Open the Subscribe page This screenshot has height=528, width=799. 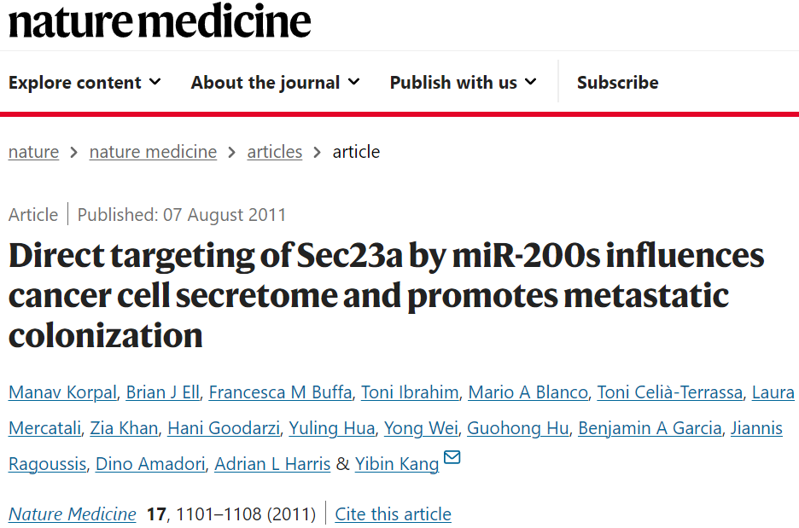click(x=617, y=83)
